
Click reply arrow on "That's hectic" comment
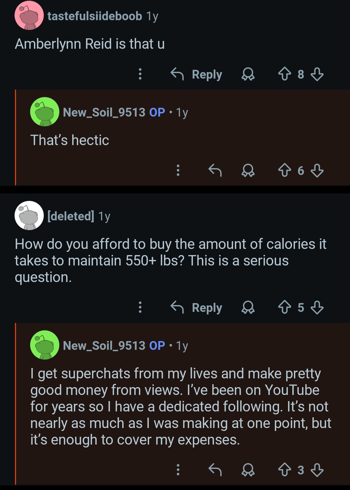pyautogui.click(x=215, y=170)
